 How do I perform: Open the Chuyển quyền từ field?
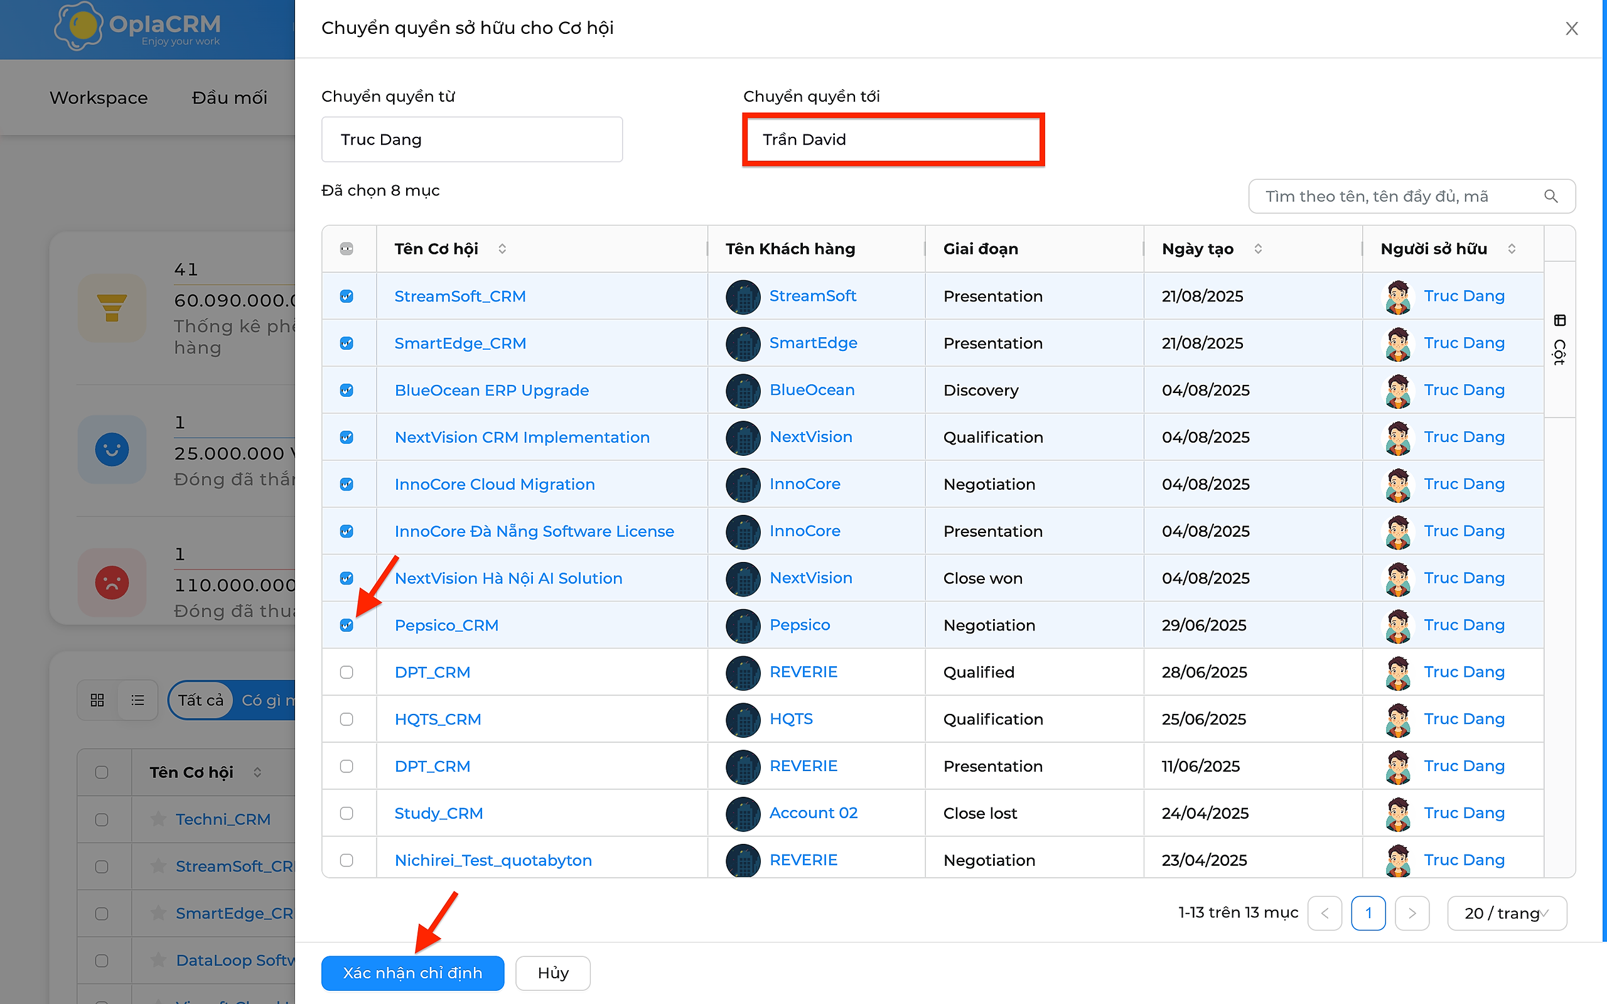pyautogui.click(x=472, y=139)
